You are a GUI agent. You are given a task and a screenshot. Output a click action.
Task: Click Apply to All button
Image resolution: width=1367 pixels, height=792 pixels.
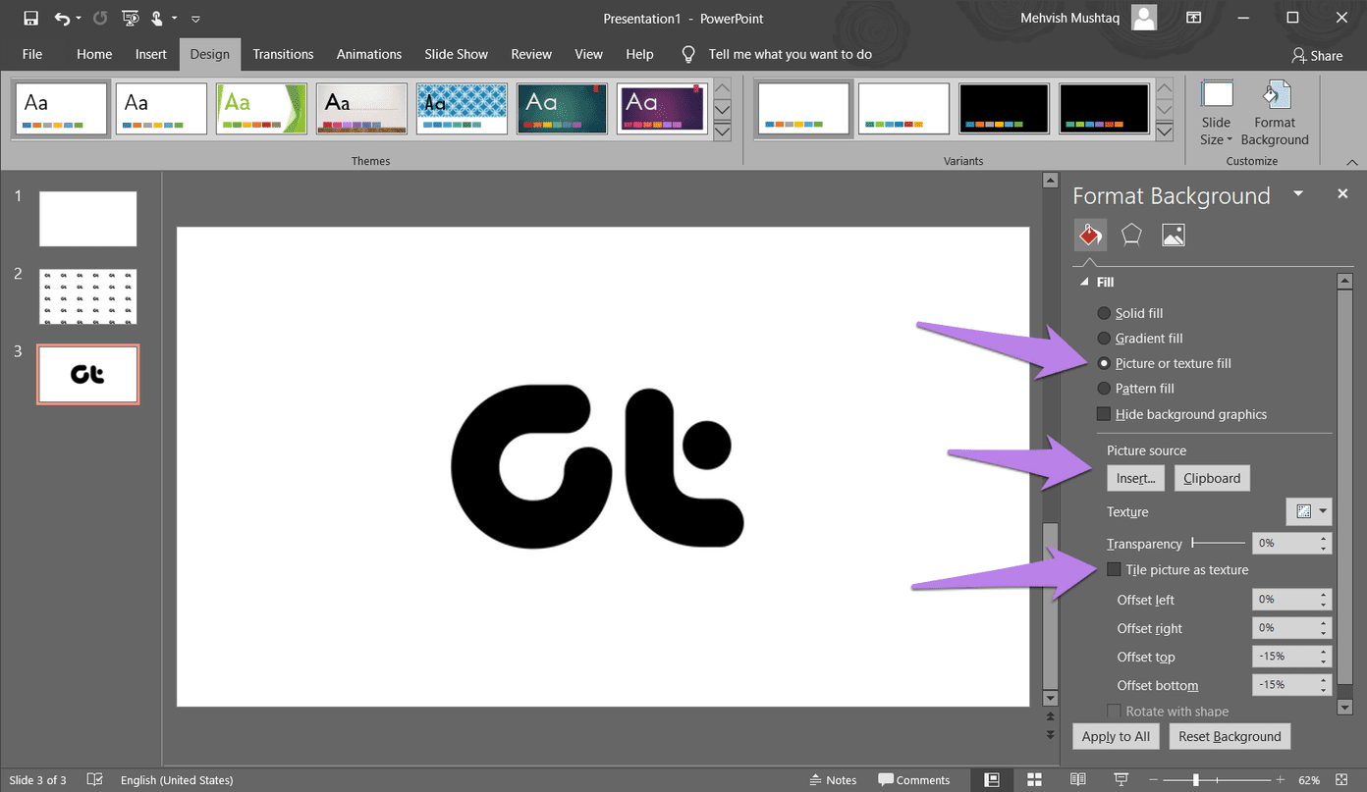tap(1116, 736)
